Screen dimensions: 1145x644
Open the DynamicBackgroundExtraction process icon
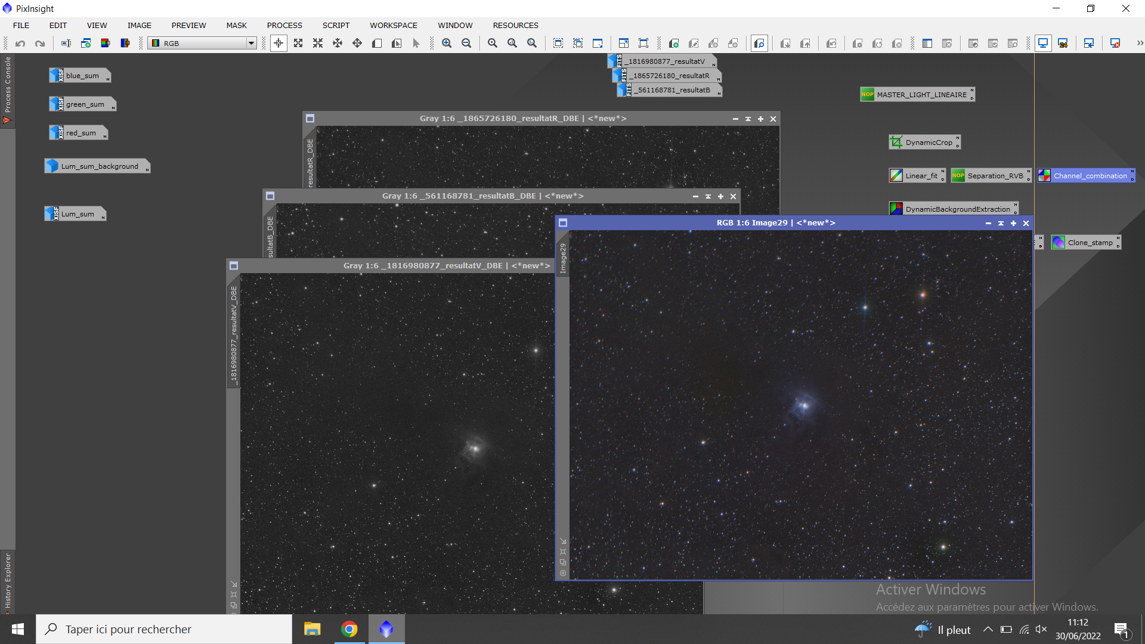[x=957, y=209]
